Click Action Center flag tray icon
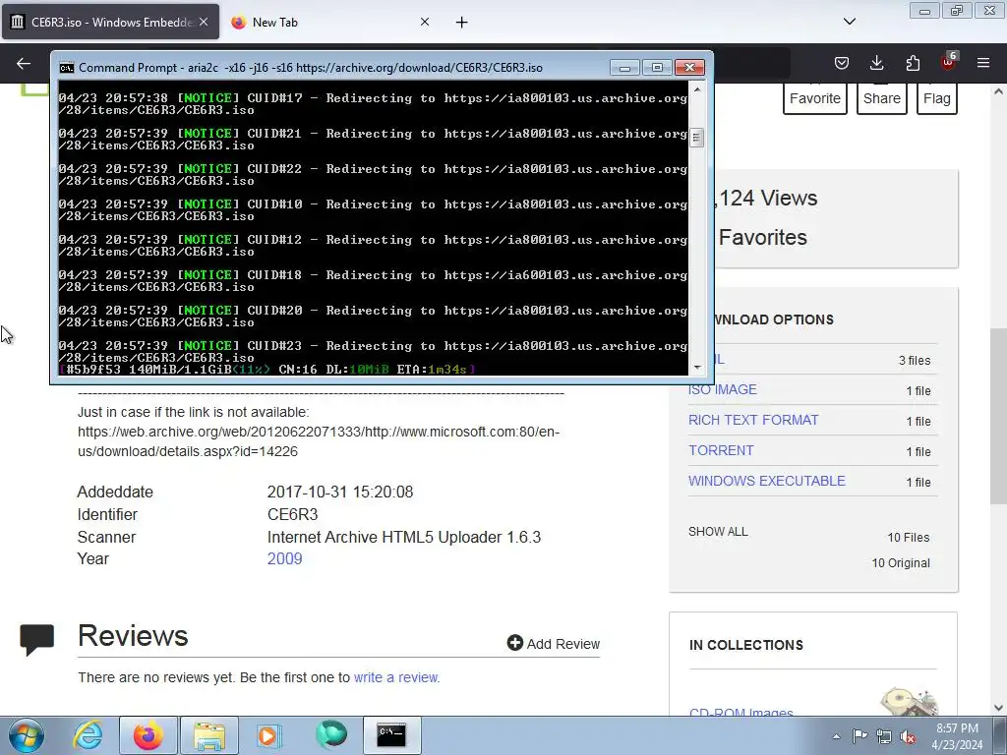Image resolution: width=1007 pixels, height=755 pixels. 859,736
